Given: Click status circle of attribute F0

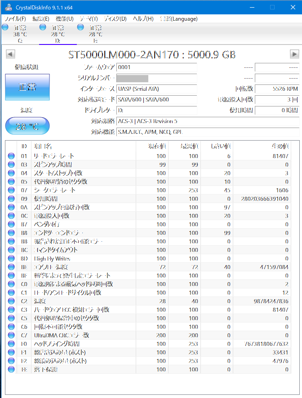Looking at the screenshot, I should (11, 344).
